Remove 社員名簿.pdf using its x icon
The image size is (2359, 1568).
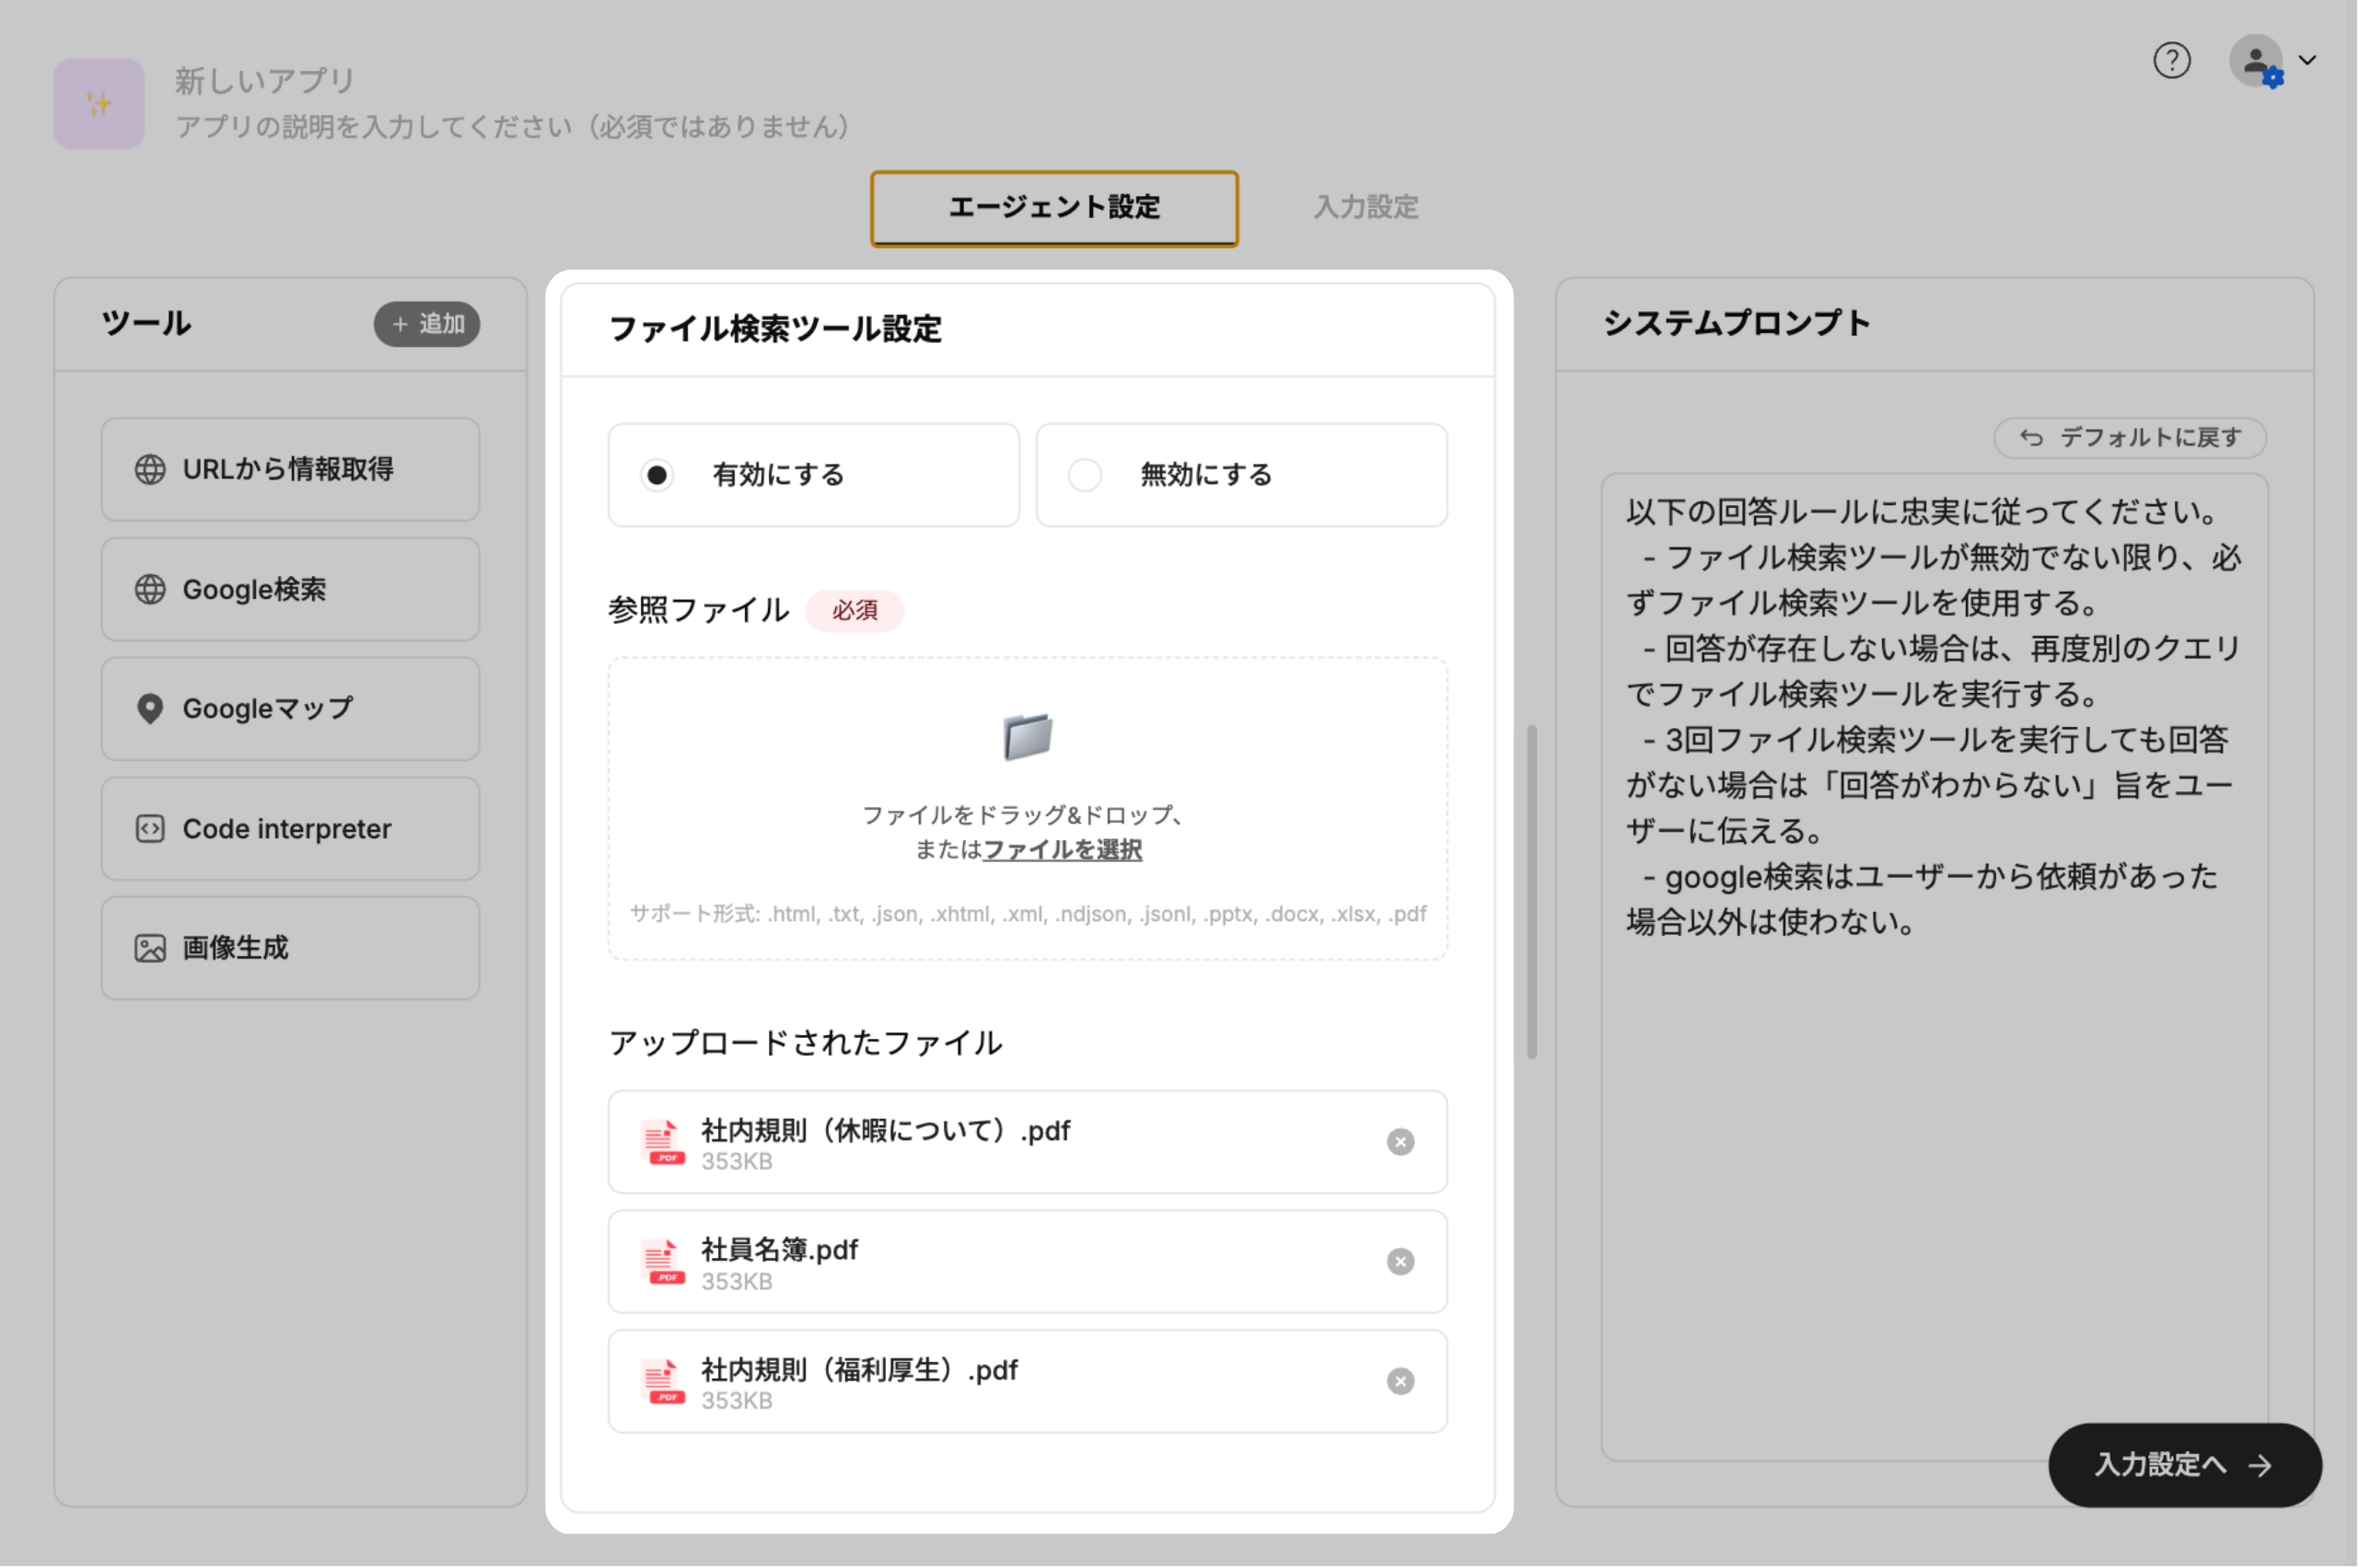pyautogui.click(x=1400, y=1262)
